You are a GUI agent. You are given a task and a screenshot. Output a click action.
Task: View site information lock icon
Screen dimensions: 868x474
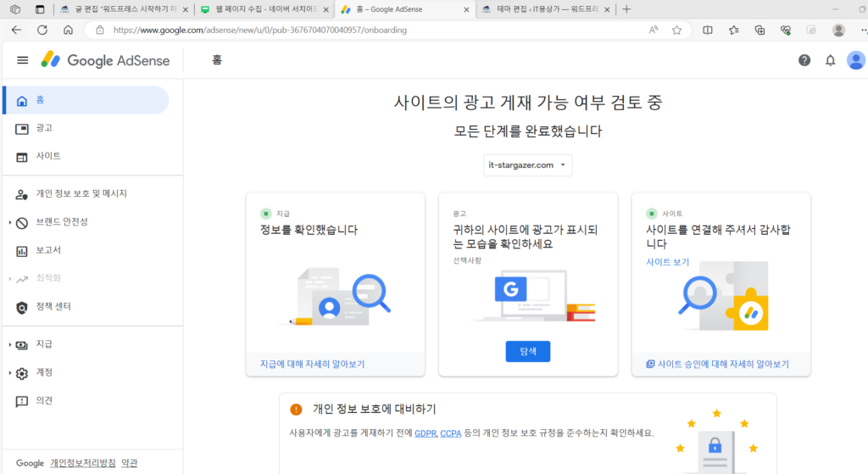point(100,30)
